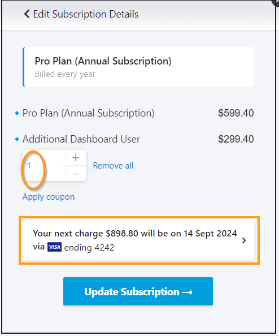Select the Pro Plan (Annual Subscription) plan card

[x=138, y=67]
